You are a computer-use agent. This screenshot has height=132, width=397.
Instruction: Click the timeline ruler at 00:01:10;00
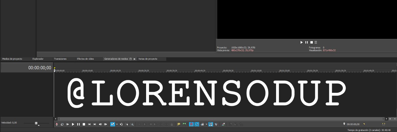click(256, 71)
